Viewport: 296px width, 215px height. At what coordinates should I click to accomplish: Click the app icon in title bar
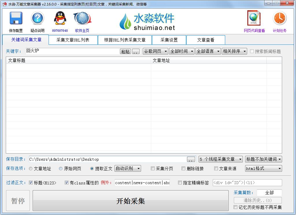tap(4, 4)
